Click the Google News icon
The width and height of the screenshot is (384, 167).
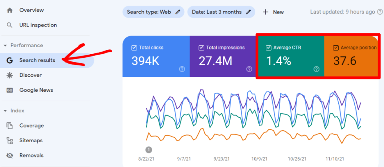pyautogui.click(x=10, y=90)
